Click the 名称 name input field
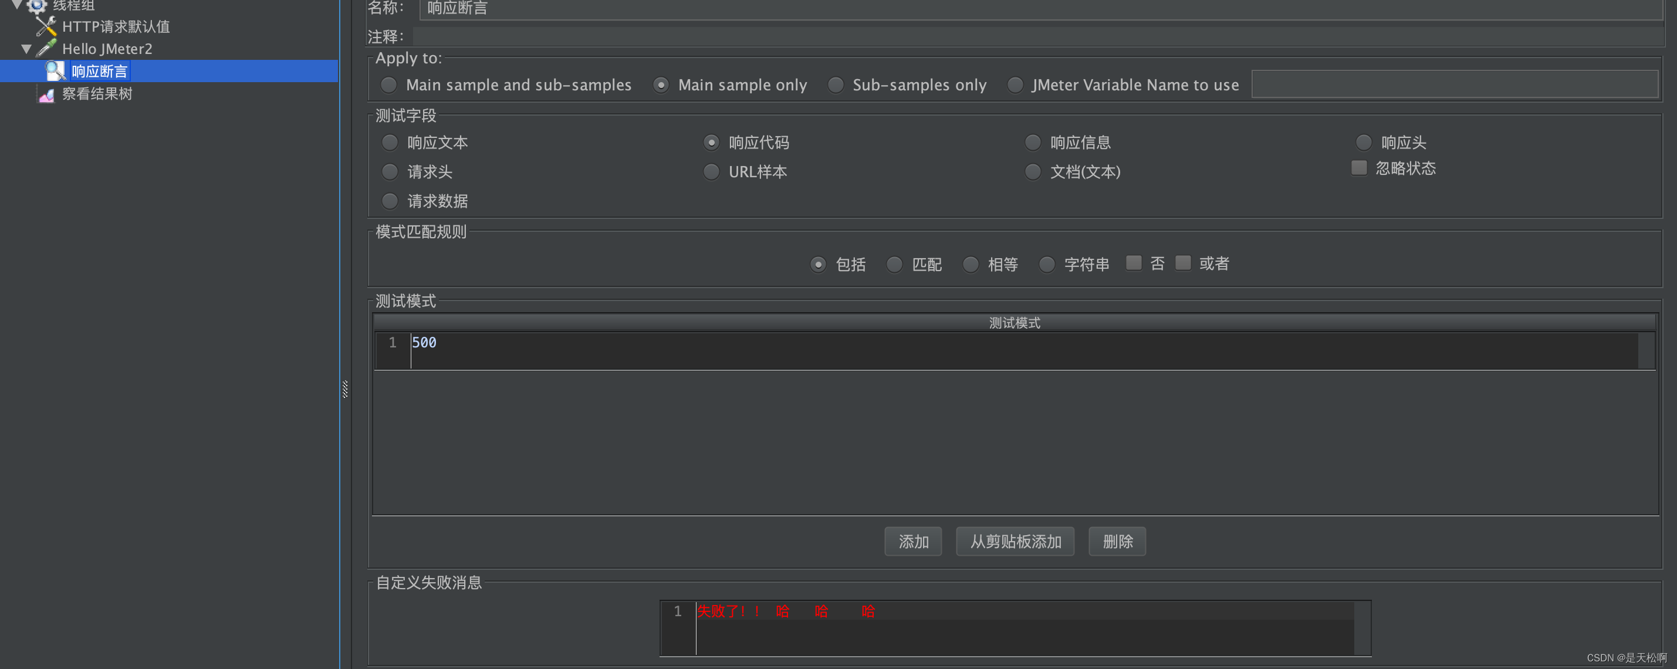Image resolution: width=1677 pixels, height=669 pixels. coord(1040,8)
